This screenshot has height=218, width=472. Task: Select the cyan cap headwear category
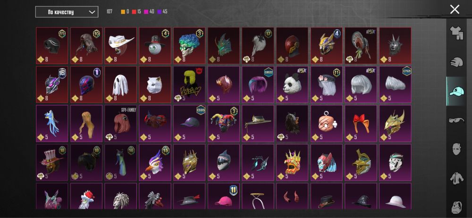coord(456,91)
